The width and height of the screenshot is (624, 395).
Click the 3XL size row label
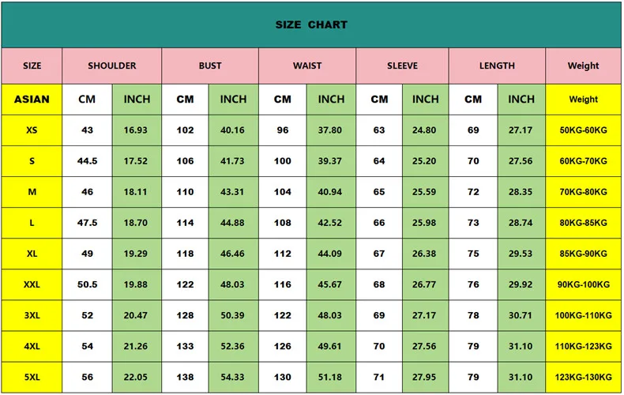point(32,315)
